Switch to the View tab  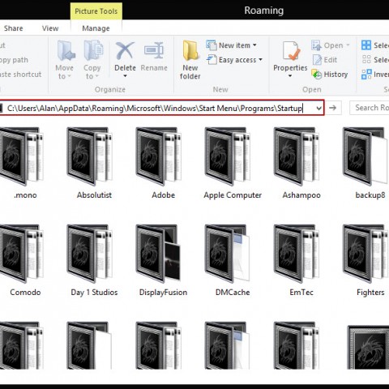50,28
